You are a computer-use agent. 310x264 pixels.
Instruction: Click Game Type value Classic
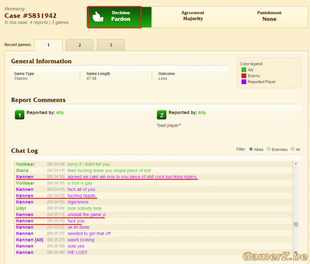pos(21,78)
